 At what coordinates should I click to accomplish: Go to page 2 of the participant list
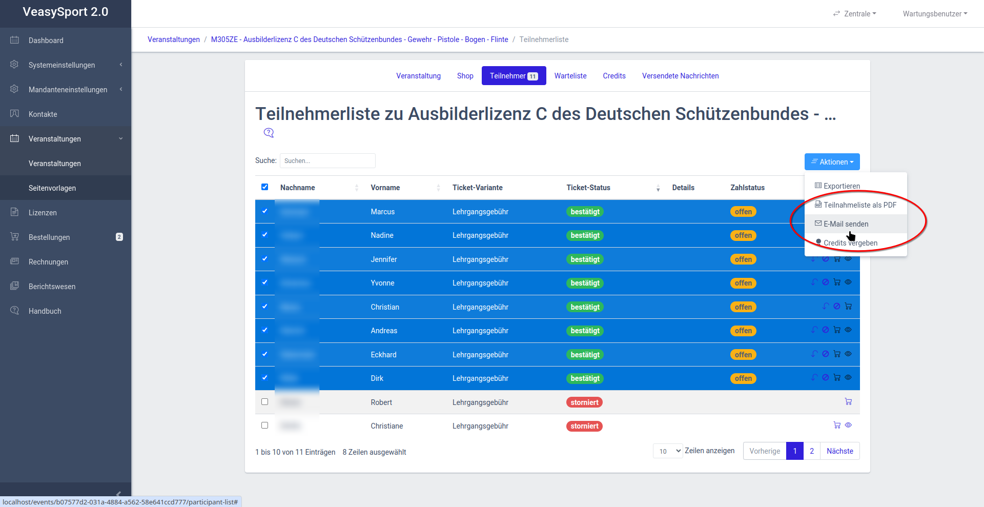[811, 451]
